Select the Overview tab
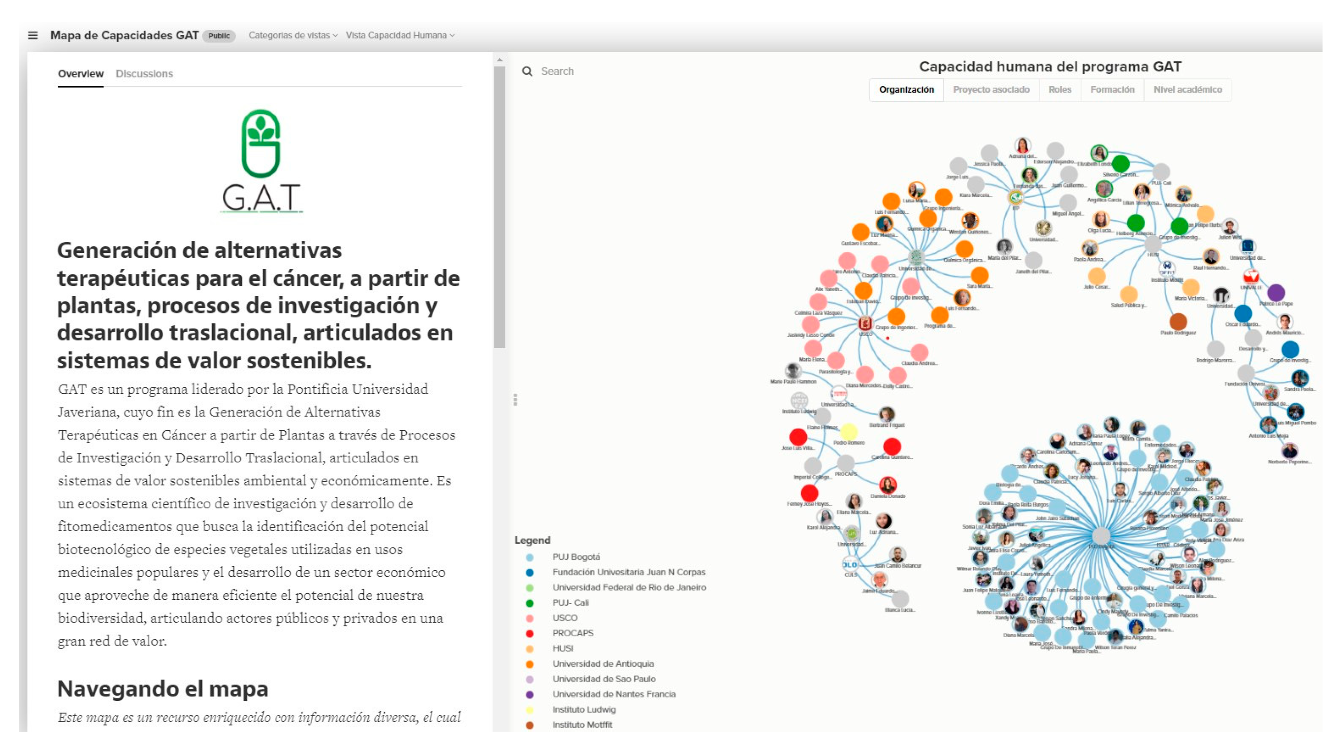The width and height of the screenshot is (1341, 748). 80,74
